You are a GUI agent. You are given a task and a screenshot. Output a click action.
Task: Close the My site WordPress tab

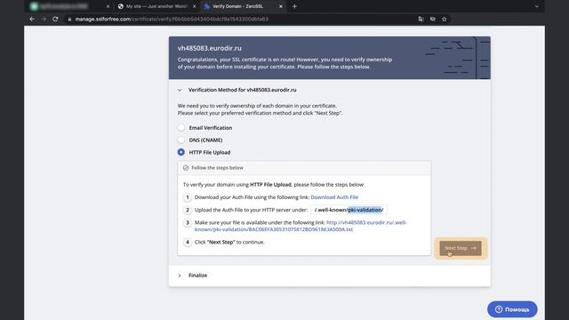coord(195,6)
